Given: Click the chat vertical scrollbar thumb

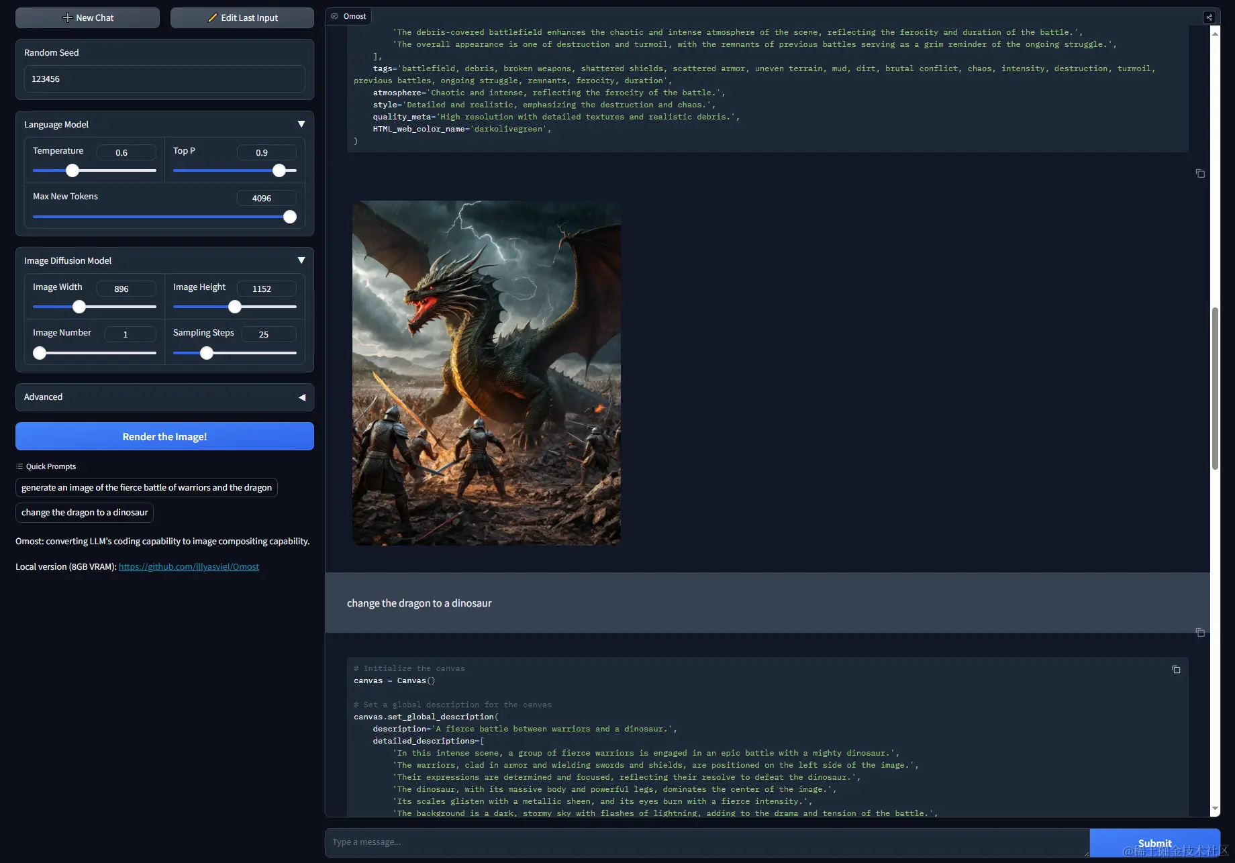Looking at the screenshot, I should coord(1215,388).
